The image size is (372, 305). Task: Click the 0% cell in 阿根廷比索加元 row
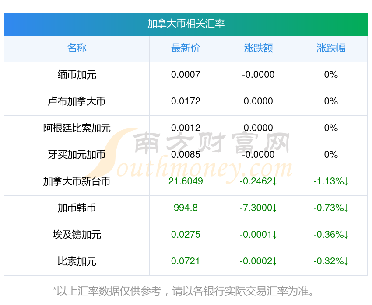331,128
